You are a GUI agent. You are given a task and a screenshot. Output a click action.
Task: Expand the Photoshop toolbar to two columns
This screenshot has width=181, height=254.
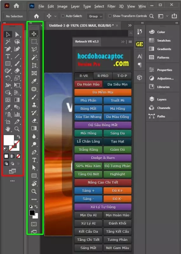[x=30, y=23]
